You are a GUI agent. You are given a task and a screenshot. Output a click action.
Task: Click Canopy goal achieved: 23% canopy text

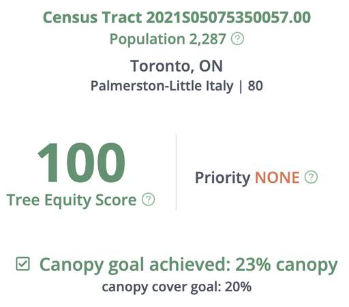click(x=189, y=265)
